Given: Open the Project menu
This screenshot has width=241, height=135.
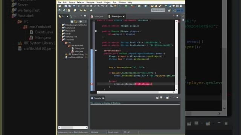Looking at the screenshot, I should [x=107, y=3].
